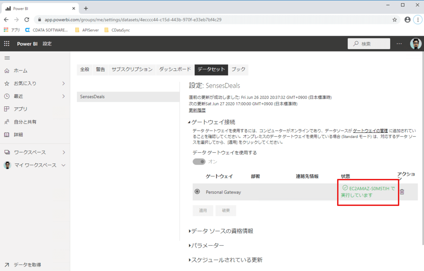Click 状態 column header

(x=345, y=176)
